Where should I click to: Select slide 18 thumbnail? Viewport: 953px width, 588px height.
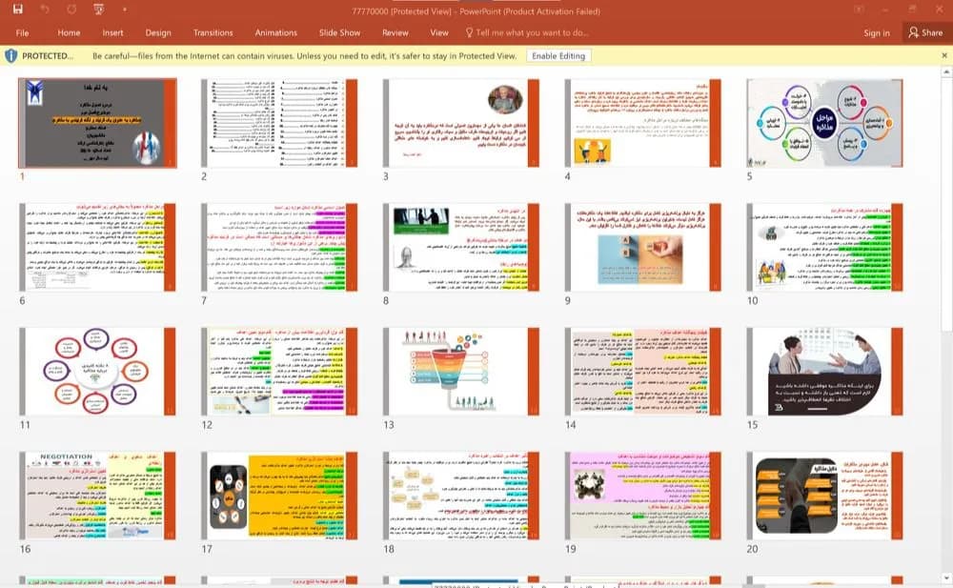[461, 496]
